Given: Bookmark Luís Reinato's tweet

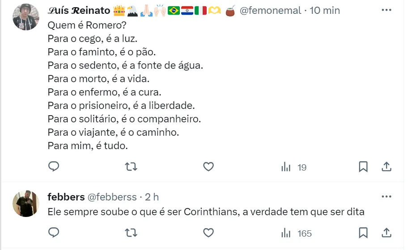Looking at the screenshot, I should coord(363,167).
